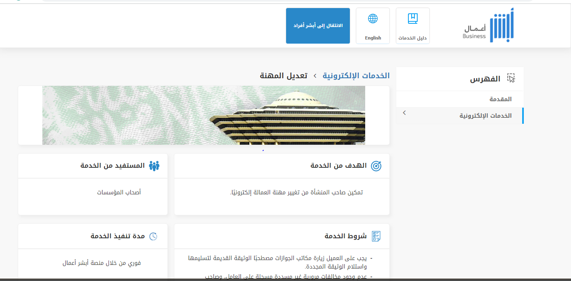Open the الخدمات الإلكترونية breadcrumb link
The image size is (571, 281).
coord(356,76)
